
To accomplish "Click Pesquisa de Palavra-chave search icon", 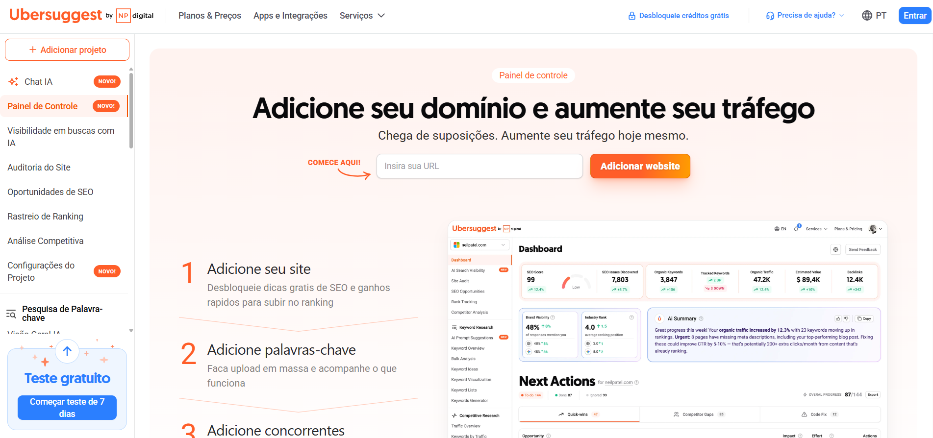I will [11, 314].
